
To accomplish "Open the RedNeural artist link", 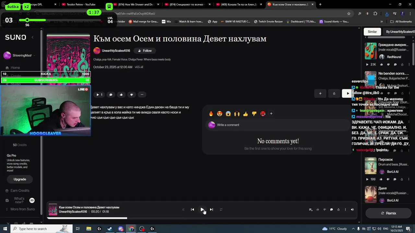I will [x=394, y=57].
